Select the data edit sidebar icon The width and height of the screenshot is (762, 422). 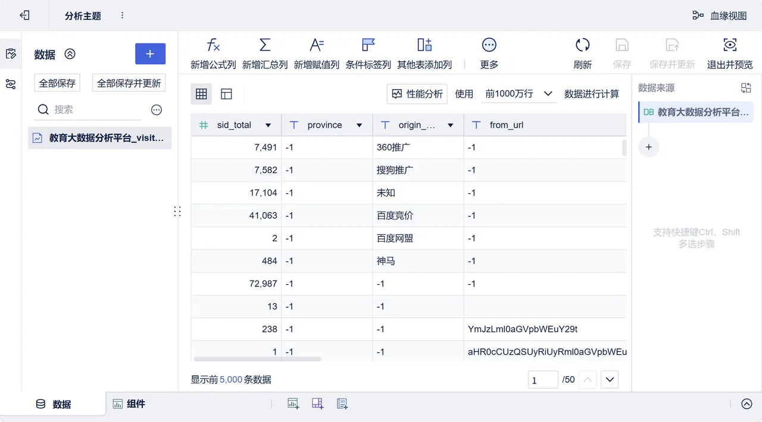click(x=11, y=54)
